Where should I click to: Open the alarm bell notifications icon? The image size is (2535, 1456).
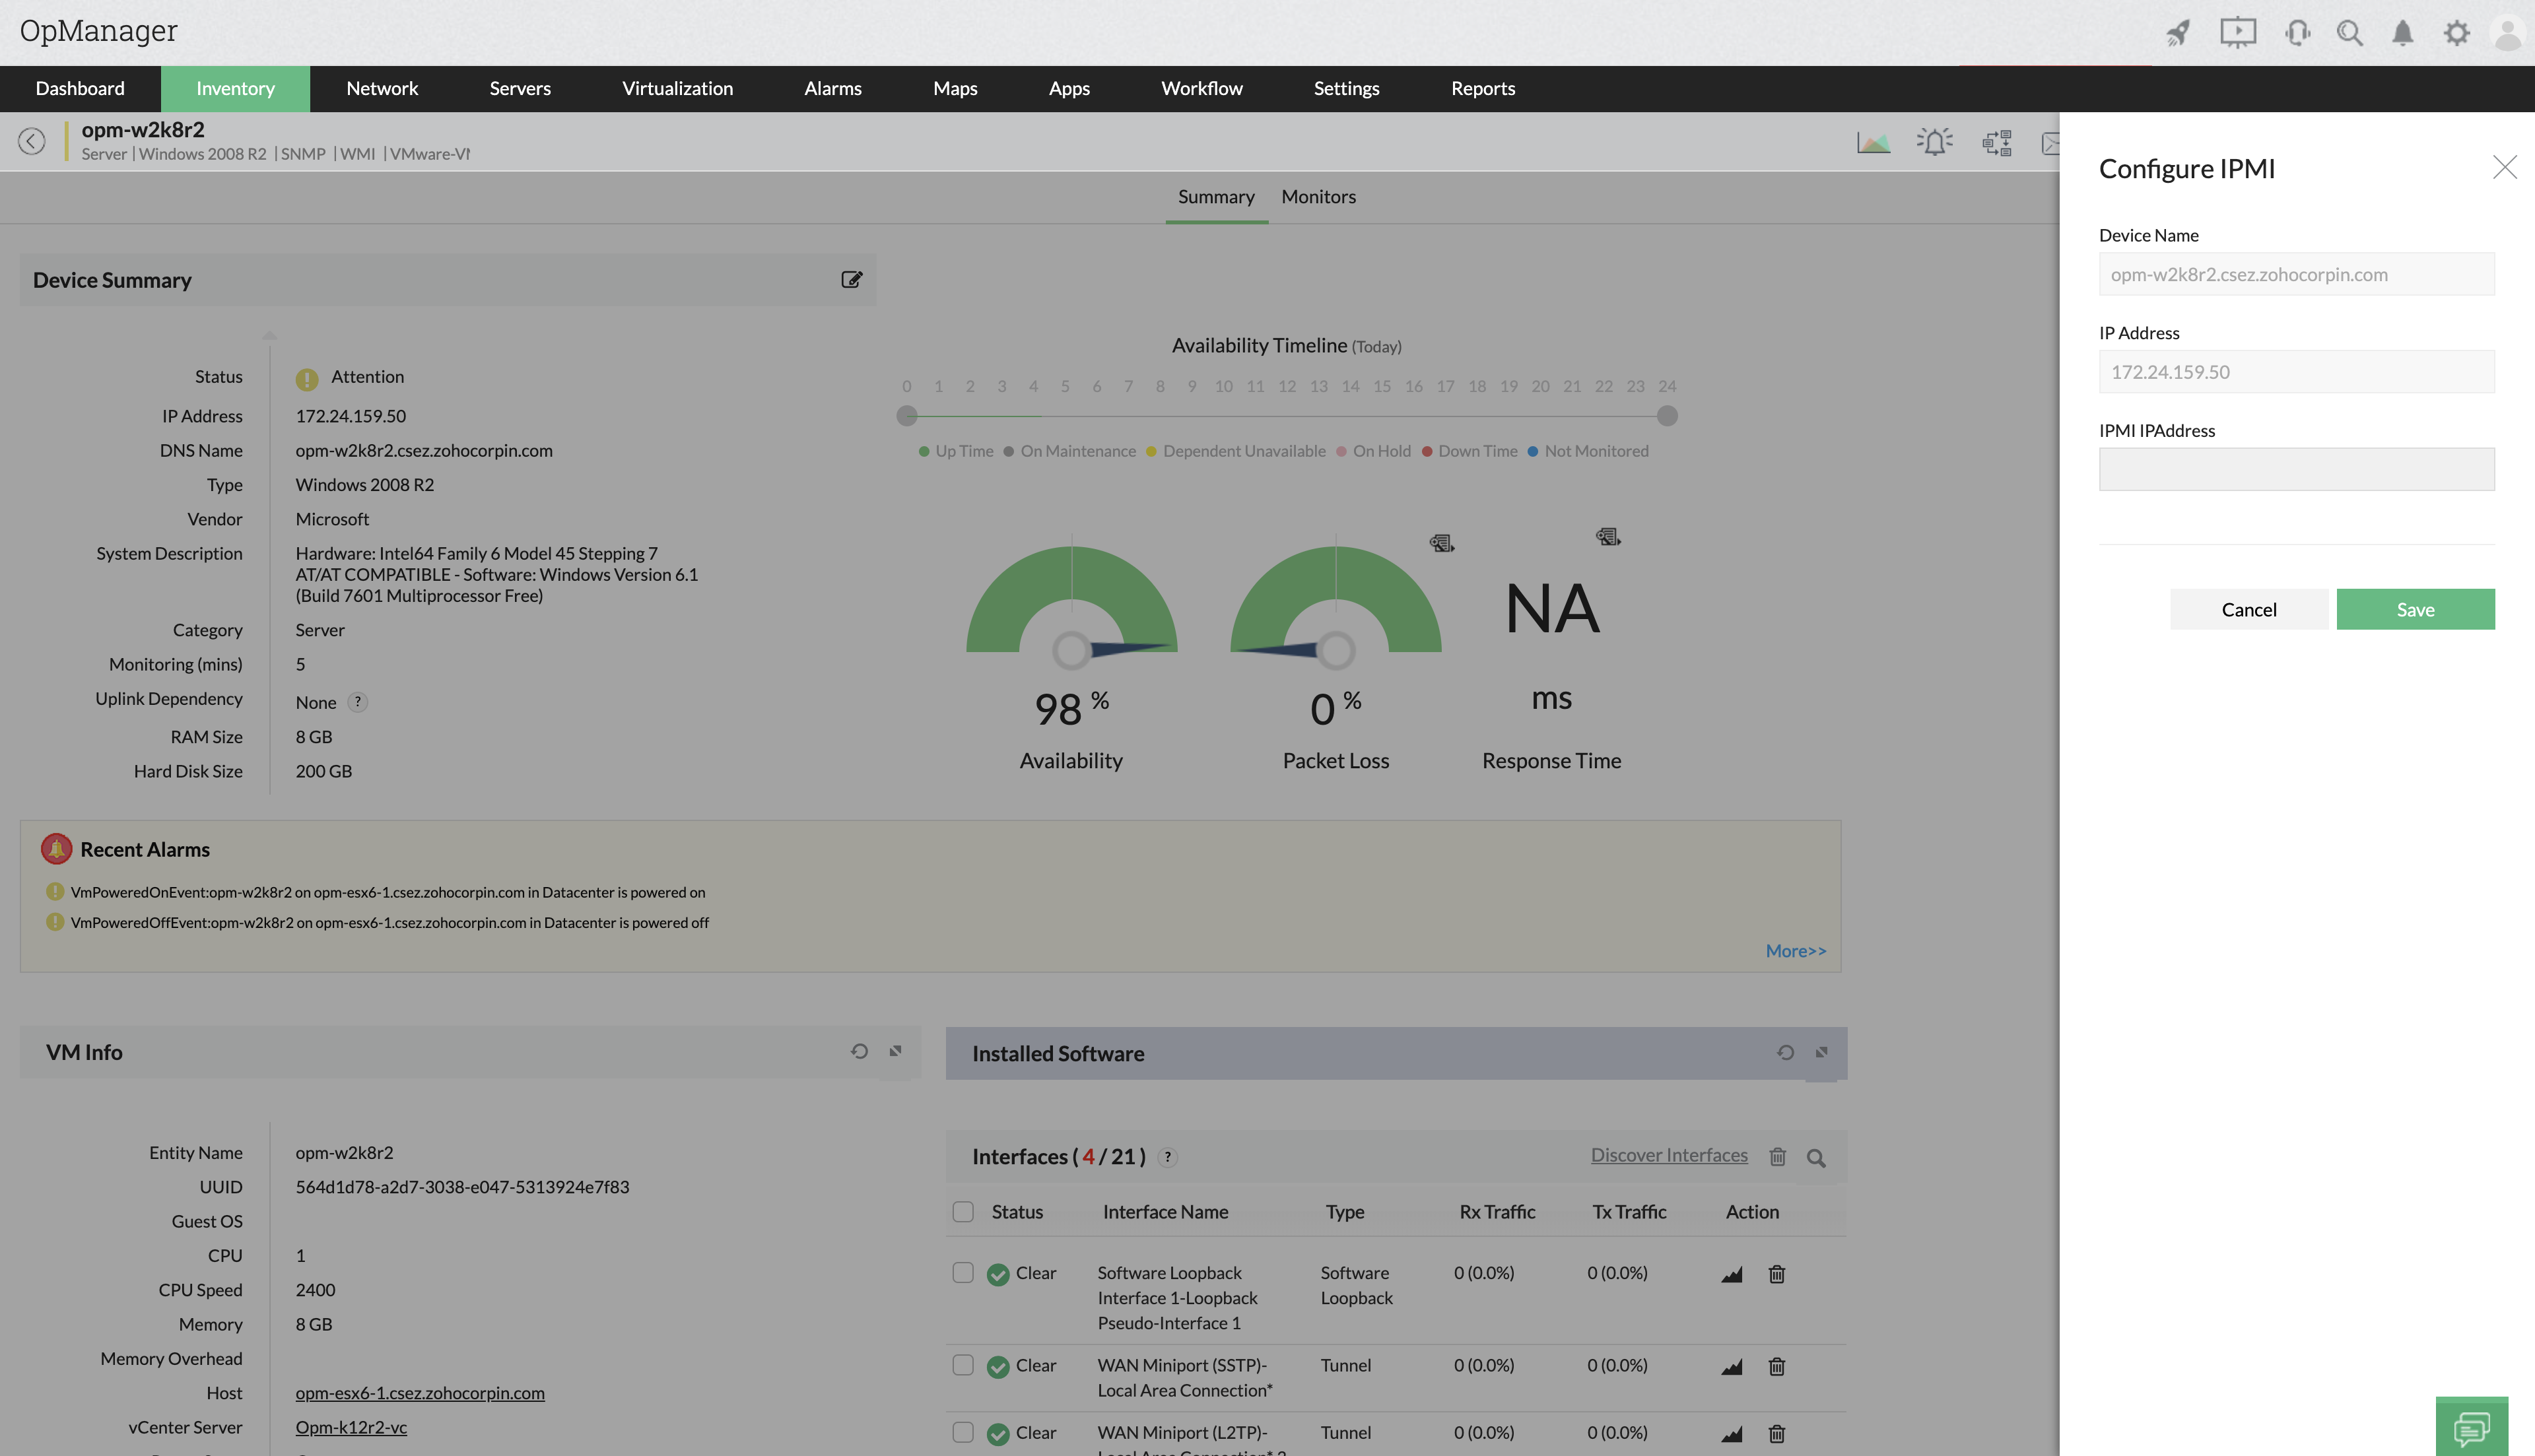click(2402, 33)
